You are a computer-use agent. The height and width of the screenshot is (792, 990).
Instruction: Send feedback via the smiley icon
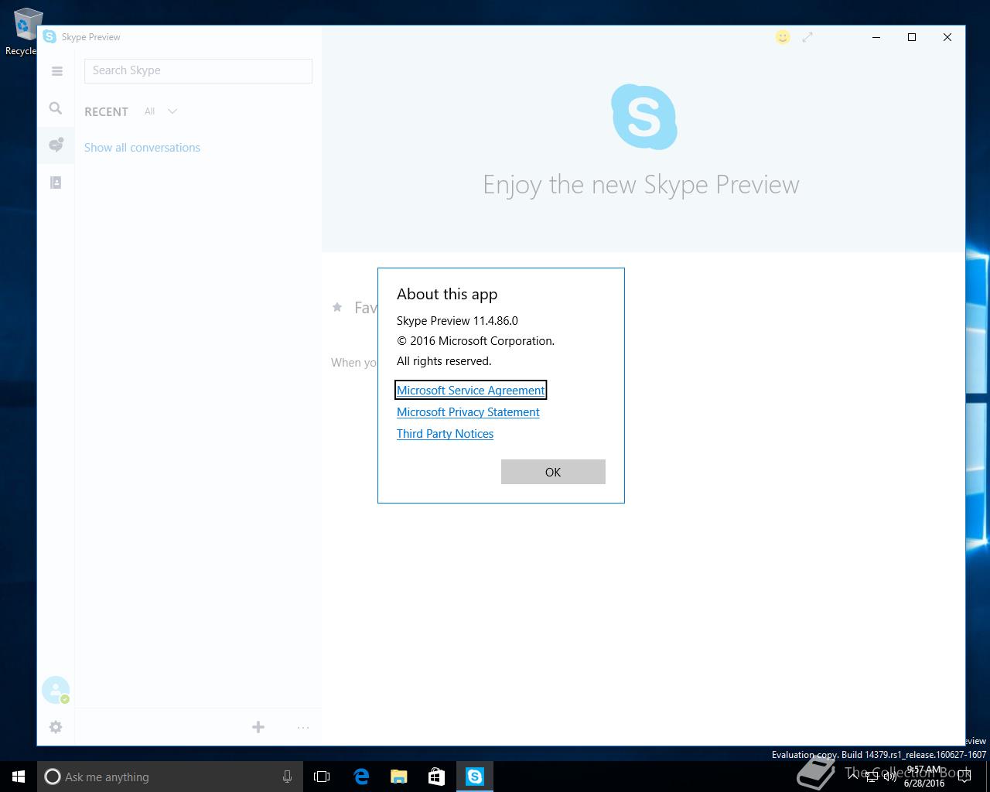pos(783,37)
